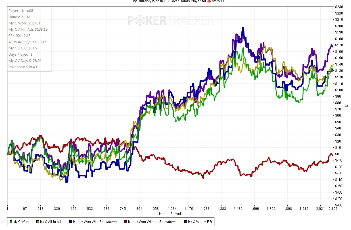Image resolution: width=351 pixels, height=230 pixels.
Task: Click the dark red Without Showdown legend swatch
Action: click(x=126, y=222)
